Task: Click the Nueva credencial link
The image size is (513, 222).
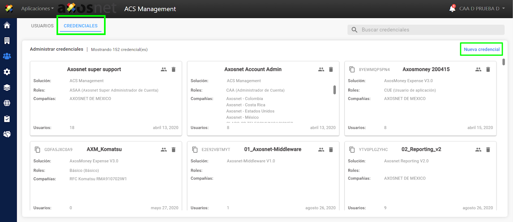Action: click(482, 49)
